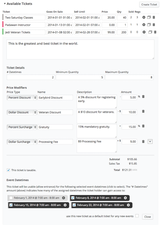Click the Maximum Quantity input field
Screen dimensions: 161x227
click(129, 77)
